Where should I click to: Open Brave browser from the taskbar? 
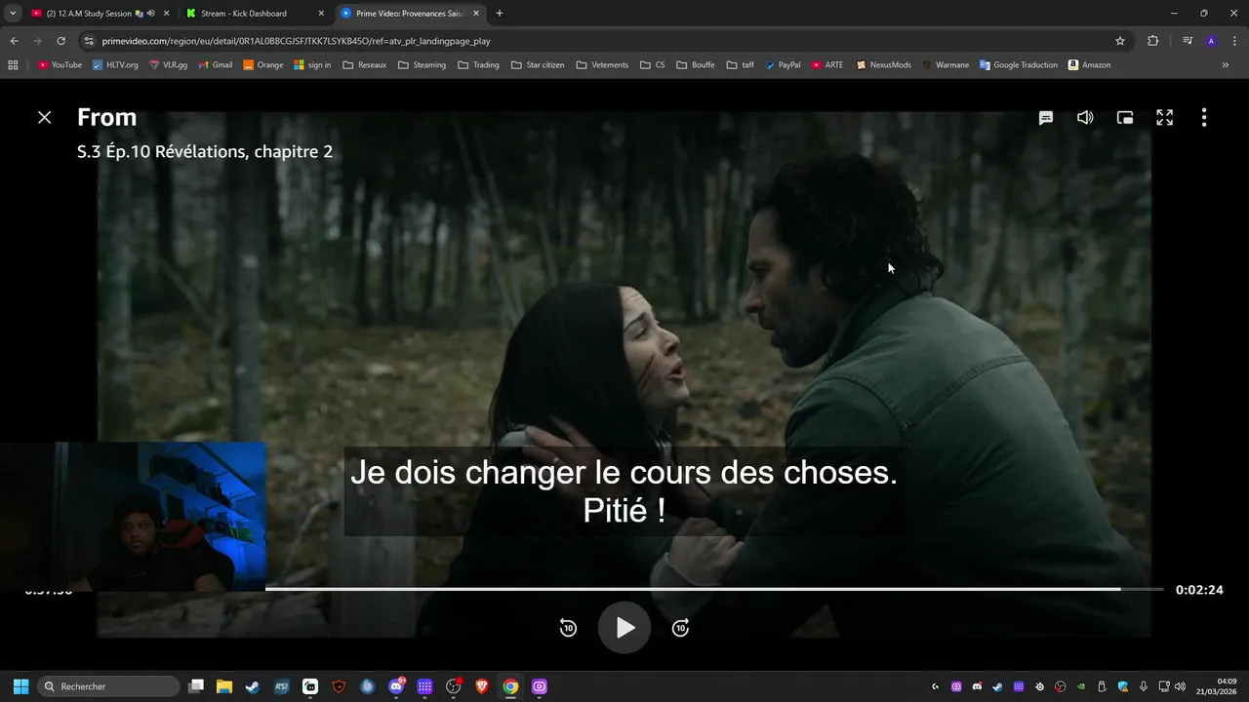(x=482, y=686)
